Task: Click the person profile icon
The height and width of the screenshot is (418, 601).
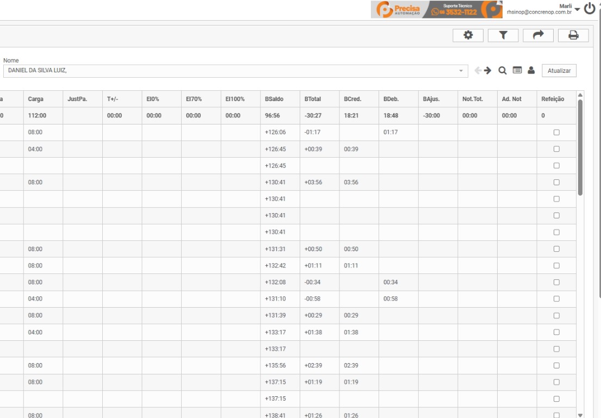Action: pos(531,71)
